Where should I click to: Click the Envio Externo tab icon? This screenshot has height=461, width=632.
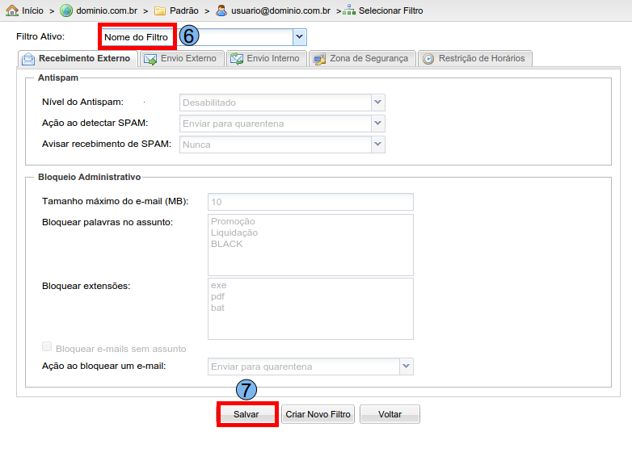click(150, 59)
